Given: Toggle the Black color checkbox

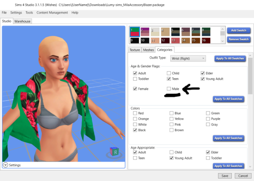Looking at the screenshot, I should tap(135, 130).
